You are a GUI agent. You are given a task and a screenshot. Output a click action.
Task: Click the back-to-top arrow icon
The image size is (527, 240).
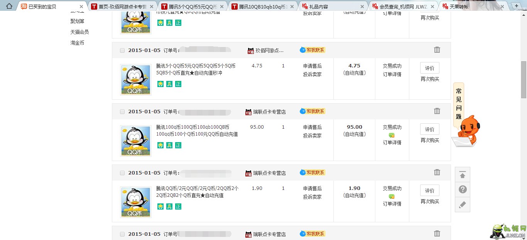click(x=463, y=175)
